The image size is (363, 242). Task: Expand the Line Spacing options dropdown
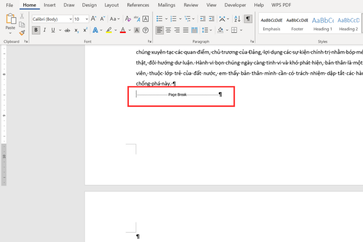point(210,30)
